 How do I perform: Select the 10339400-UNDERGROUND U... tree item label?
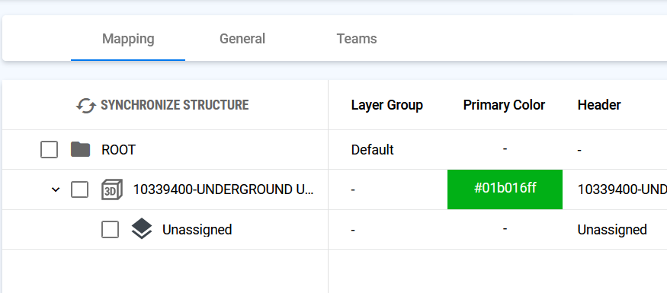coord(223,189)
